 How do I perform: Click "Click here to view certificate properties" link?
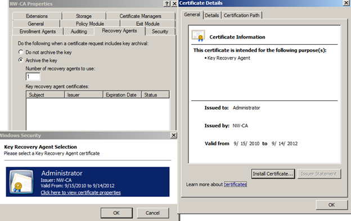(x=80, y=192)
